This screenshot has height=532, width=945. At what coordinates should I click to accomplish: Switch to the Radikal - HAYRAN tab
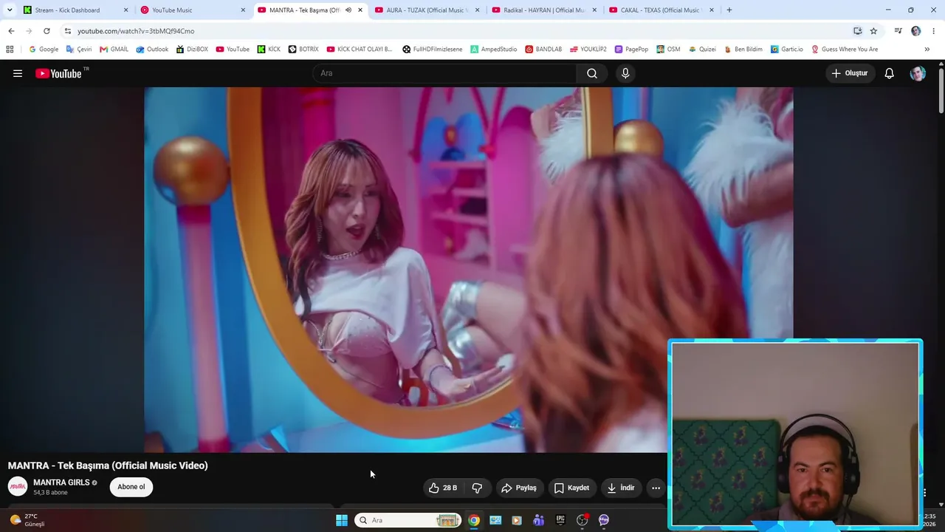pyautogui.click(x=545, y=10)
